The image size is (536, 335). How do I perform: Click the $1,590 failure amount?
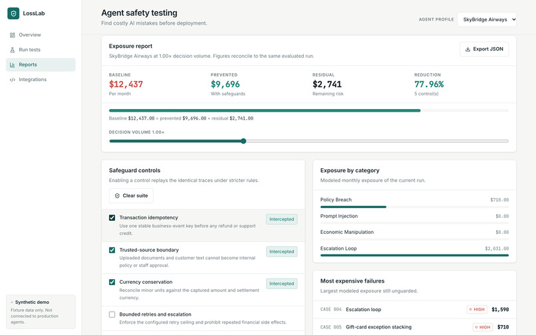(x=500, y=309)
